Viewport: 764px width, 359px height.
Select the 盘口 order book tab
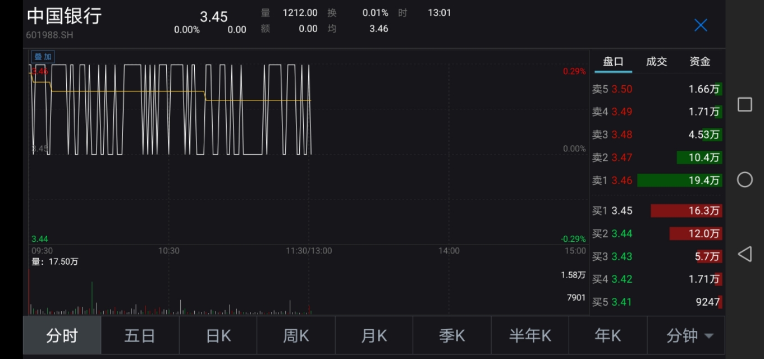[613, 62]
